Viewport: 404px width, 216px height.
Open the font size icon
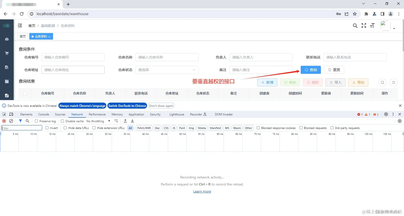372,25
